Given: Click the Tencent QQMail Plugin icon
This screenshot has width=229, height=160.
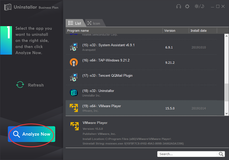Looking at the screenshot, I should [x=74, y=77].
